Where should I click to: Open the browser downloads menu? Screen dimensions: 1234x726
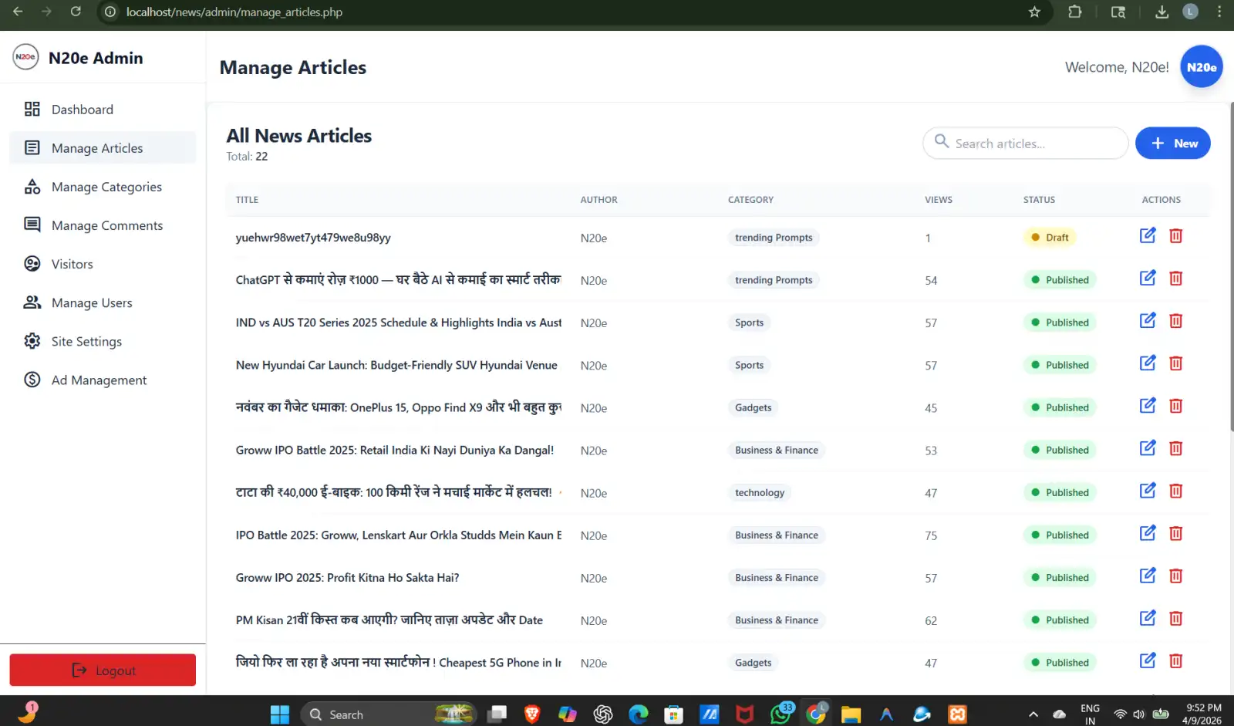coord(1161,12)
